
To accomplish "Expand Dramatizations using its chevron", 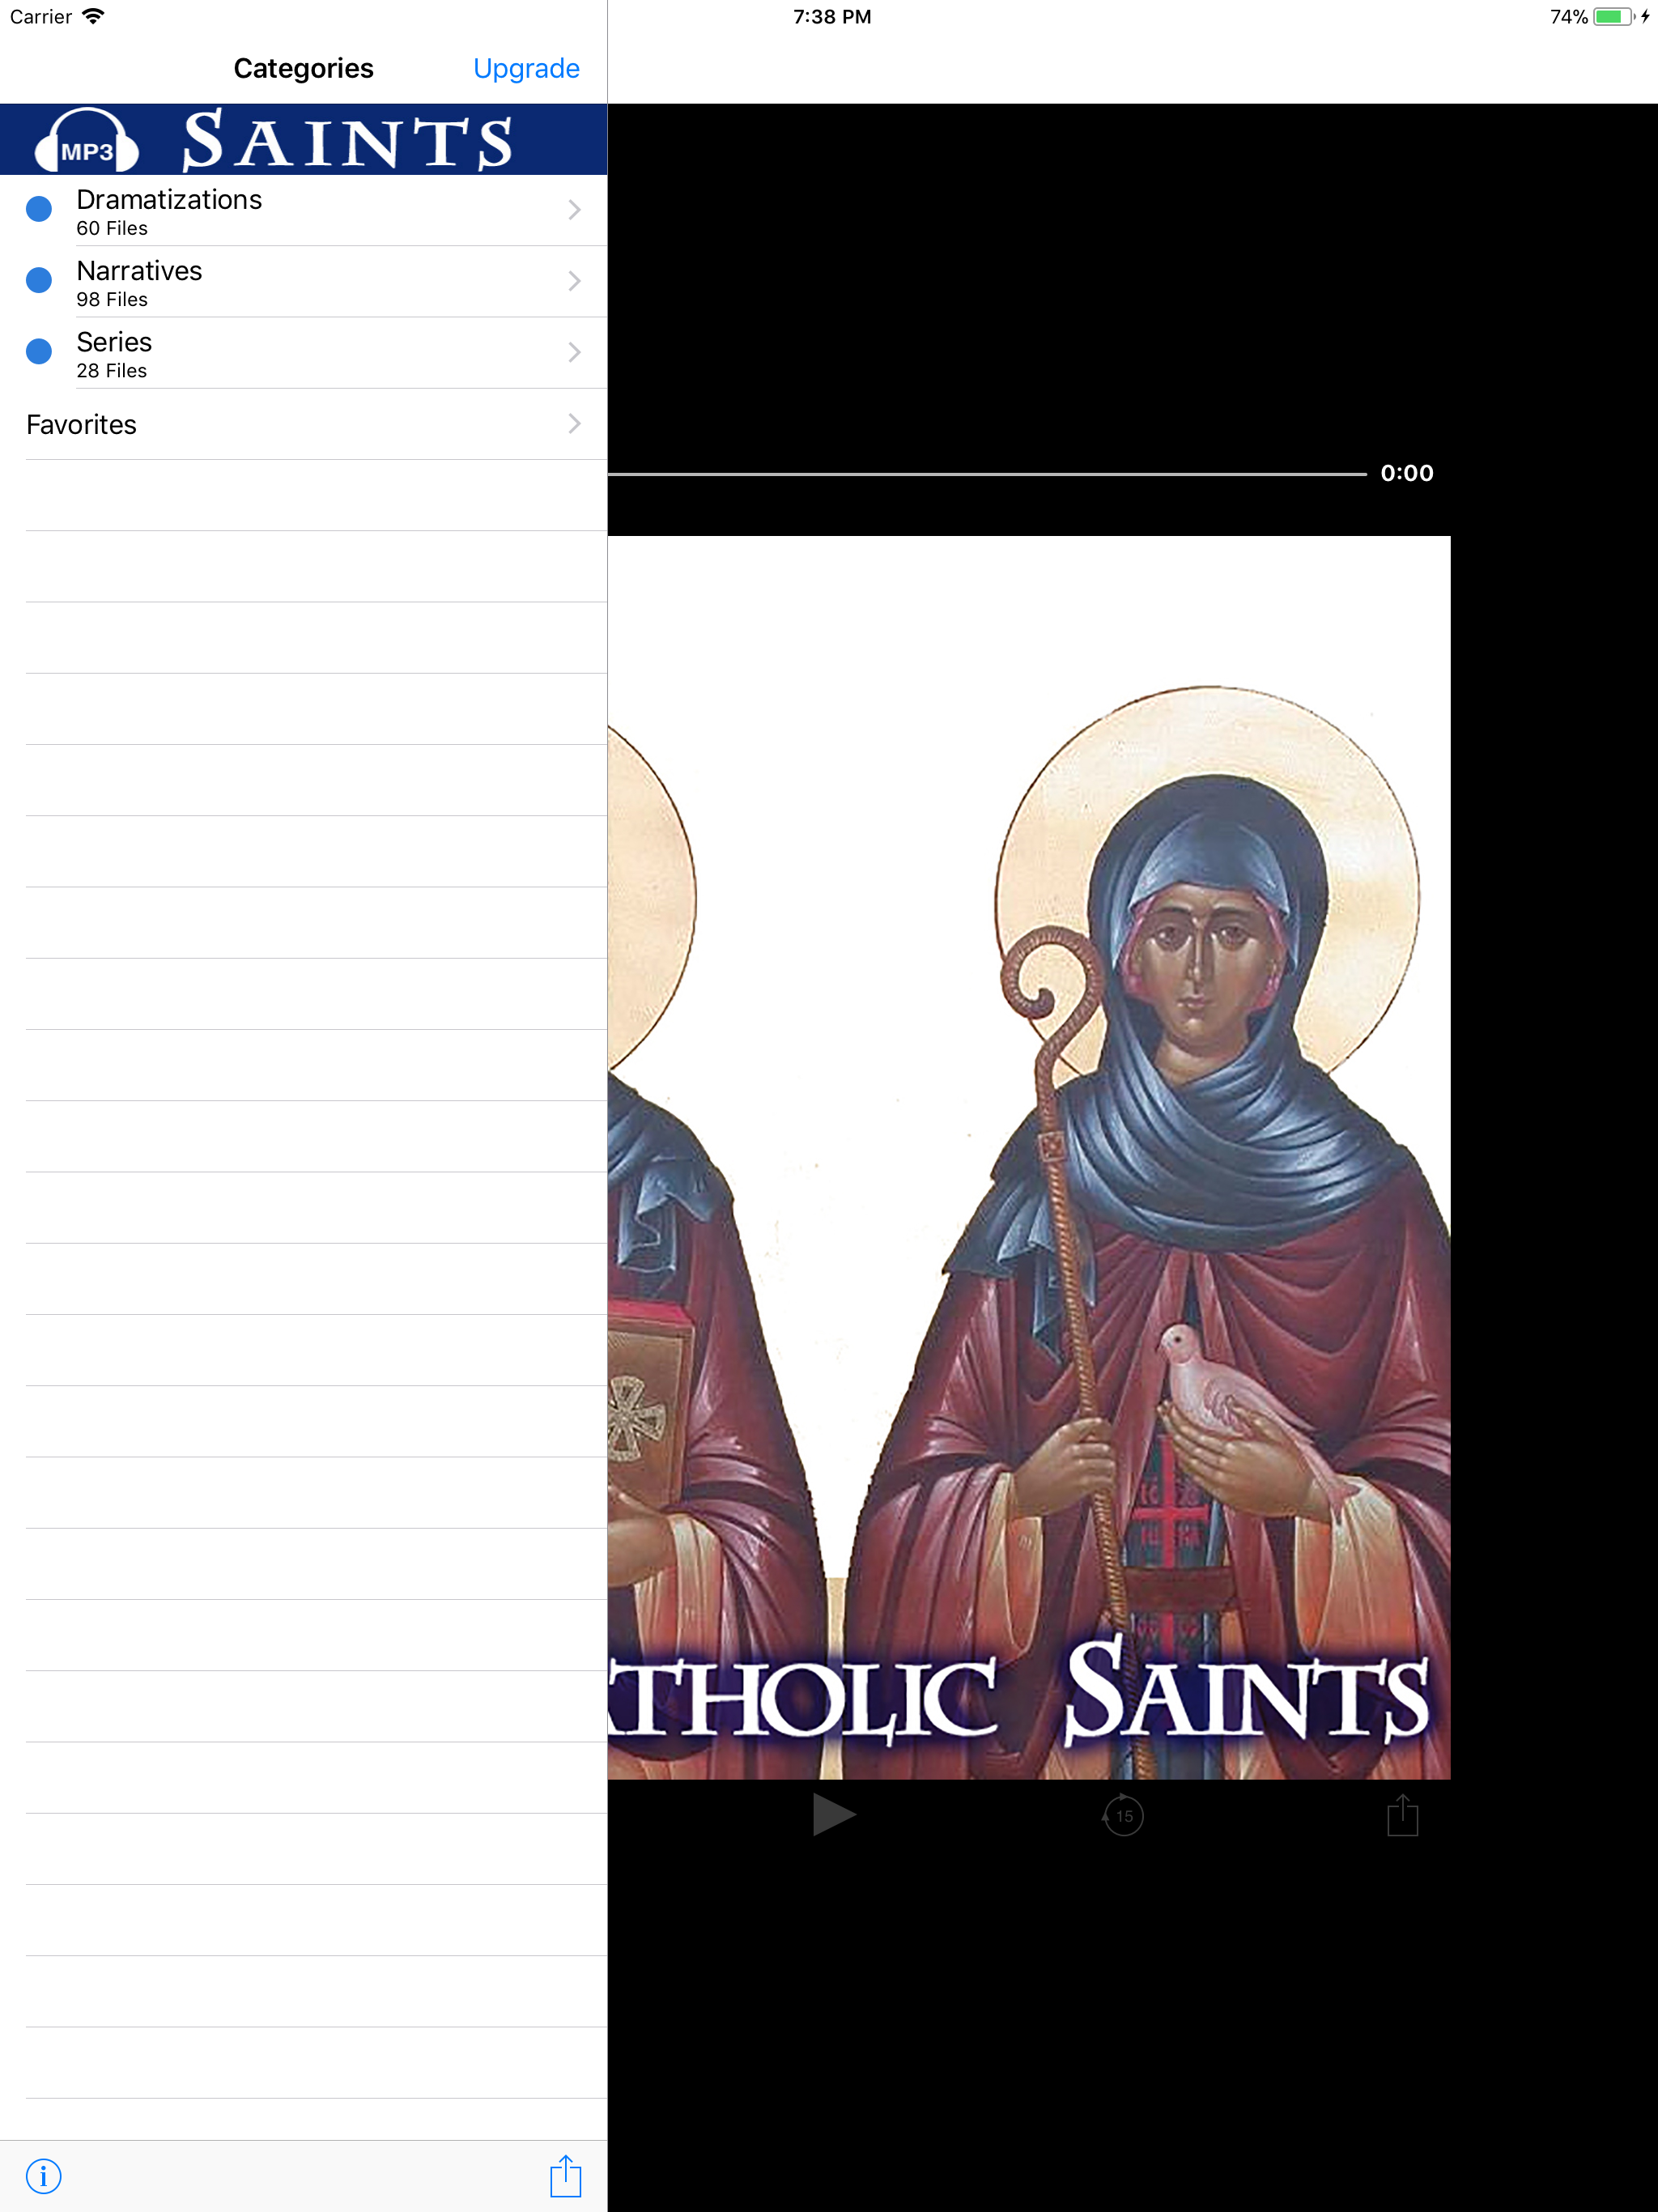I will [574, 210].
